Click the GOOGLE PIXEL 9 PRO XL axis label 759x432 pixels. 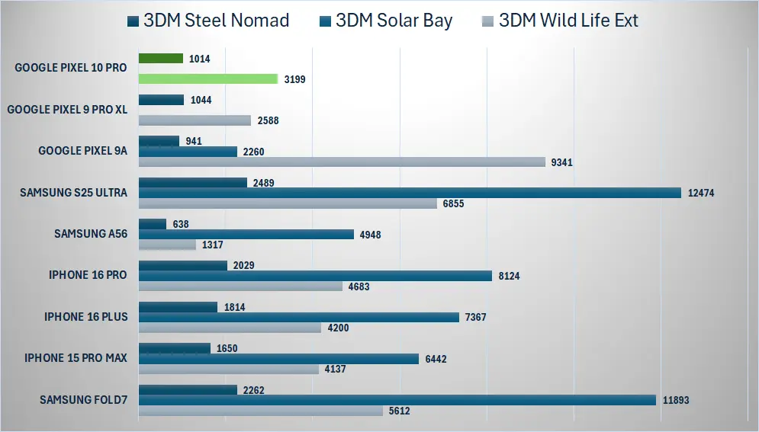point(67,110)
